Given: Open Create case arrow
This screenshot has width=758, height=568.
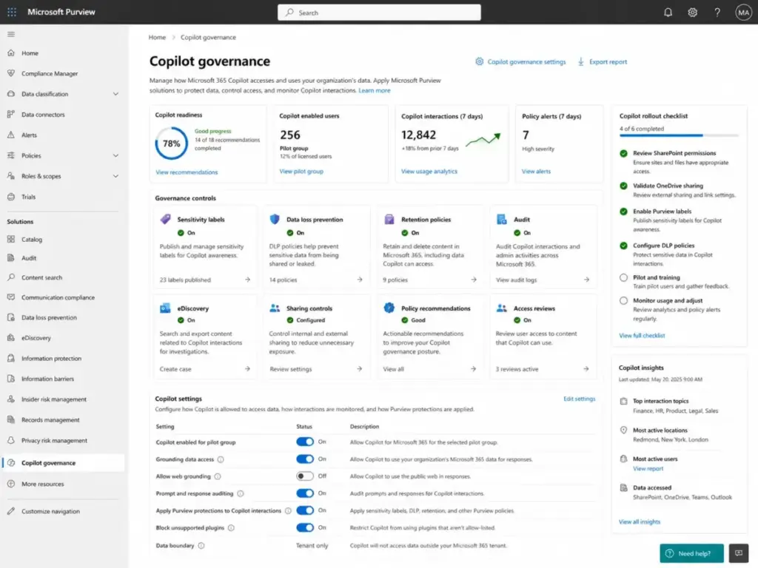Looking at the screenshot, I should click(x=247, y=369).
